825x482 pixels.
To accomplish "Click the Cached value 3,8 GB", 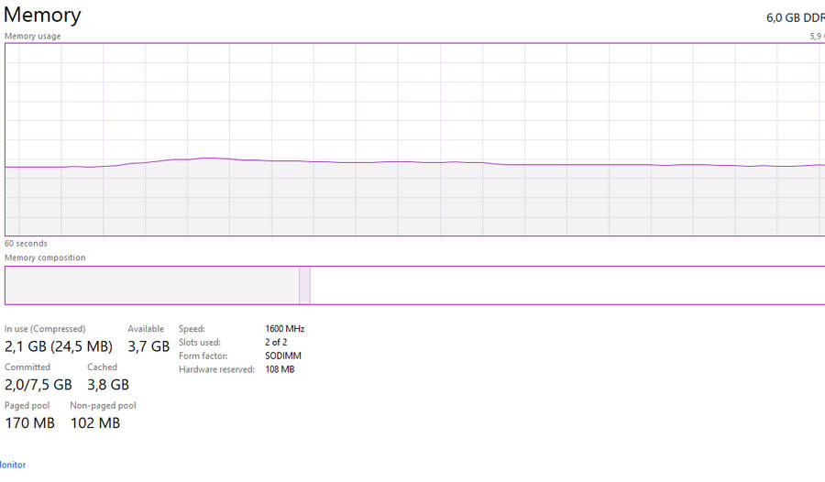I will pyautogui.click(x=107, y=384).
